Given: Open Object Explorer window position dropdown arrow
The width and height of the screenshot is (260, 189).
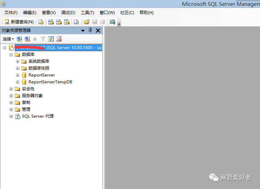Looking at the screenshot, I should pos(83,31).
